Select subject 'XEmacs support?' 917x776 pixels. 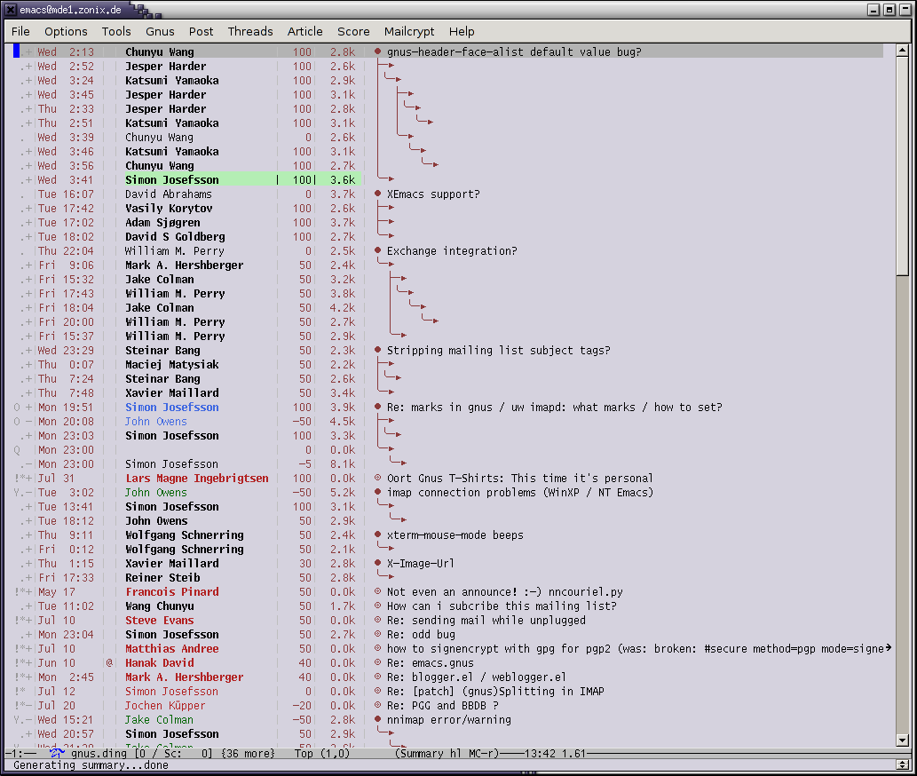pyautogui.click(x=433, y=194)
